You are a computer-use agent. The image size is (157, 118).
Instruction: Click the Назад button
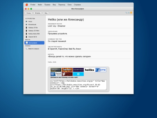pyautogui.click(x=28, y=13)
